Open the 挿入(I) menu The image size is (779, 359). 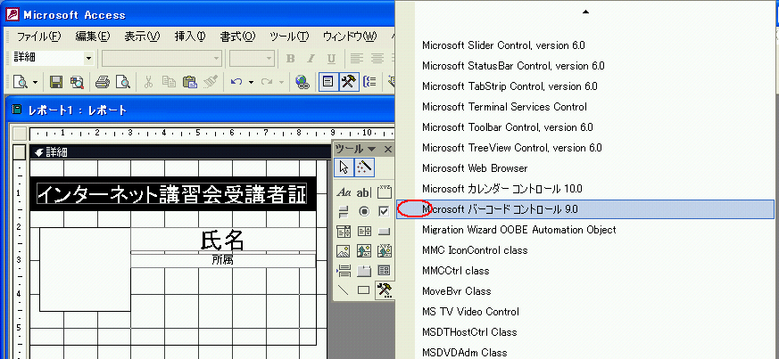click(190, 37)
